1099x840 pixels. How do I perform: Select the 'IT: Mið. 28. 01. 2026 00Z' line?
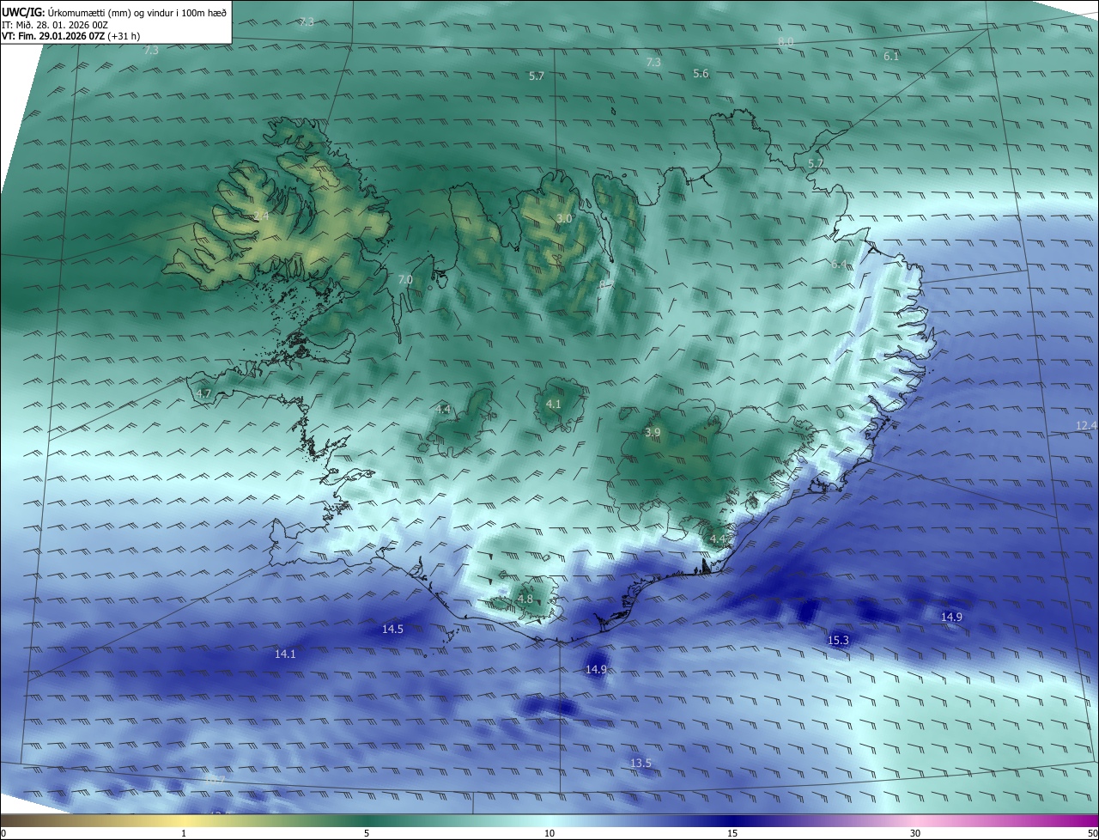click(54, 24)
